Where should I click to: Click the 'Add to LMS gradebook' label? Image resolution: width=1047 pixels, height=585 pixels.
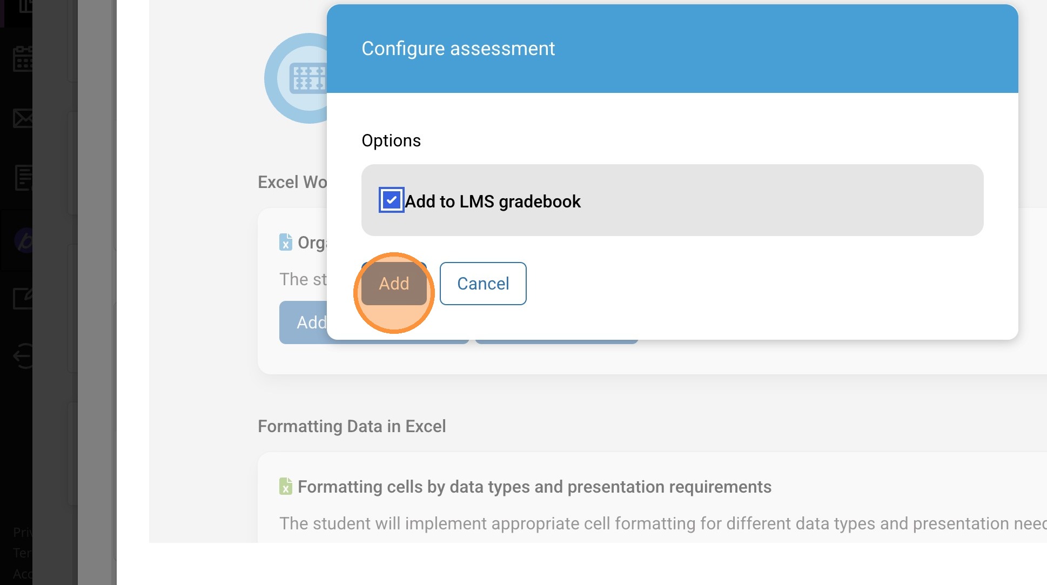(x=493, y=201)
